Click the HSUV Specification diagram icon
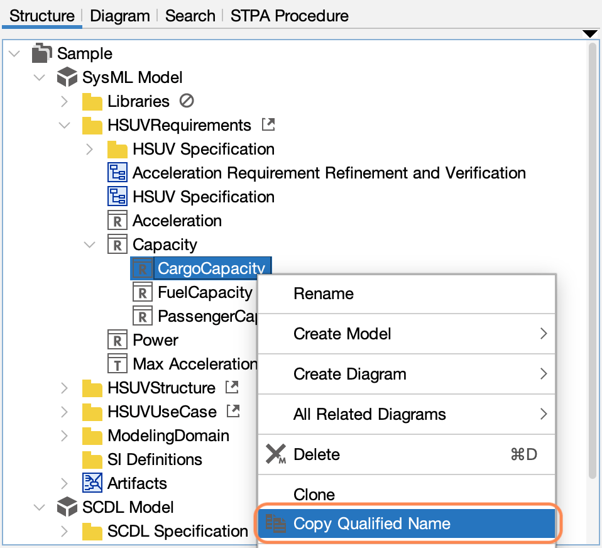The width and height of the screenshot is (602, 548). click(118, 197)
